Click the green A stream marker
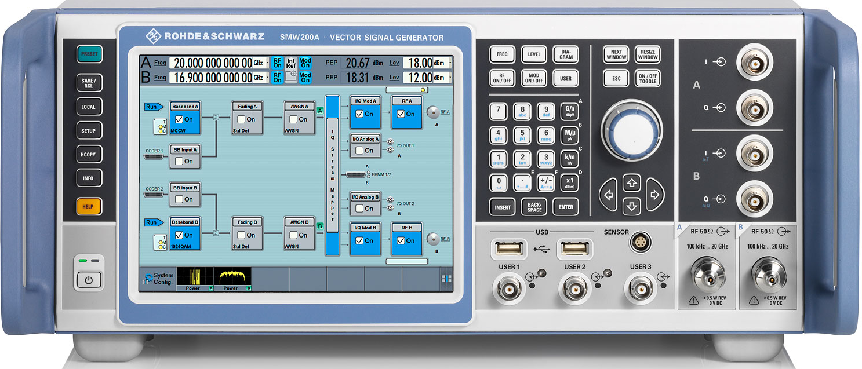862x369 pixels. [319, 111]
